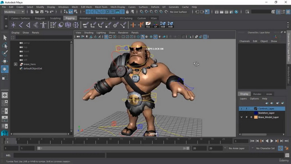Toggle visibility V of Controls_Layer
Viewport: 291px width, 164px height.
241,109
